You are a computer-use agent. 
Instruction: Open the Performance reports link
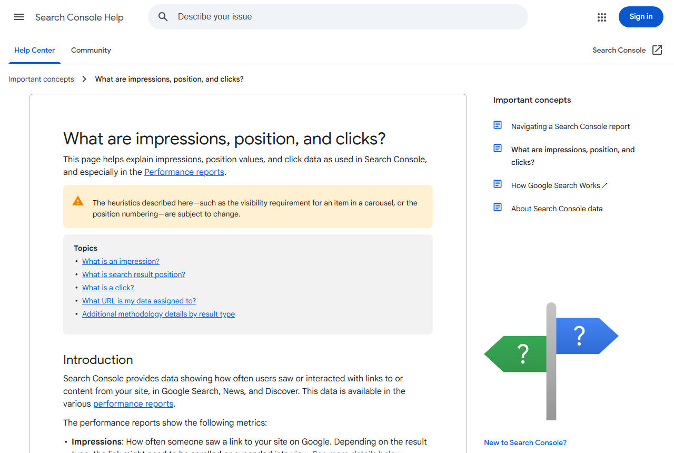point(184,172)
